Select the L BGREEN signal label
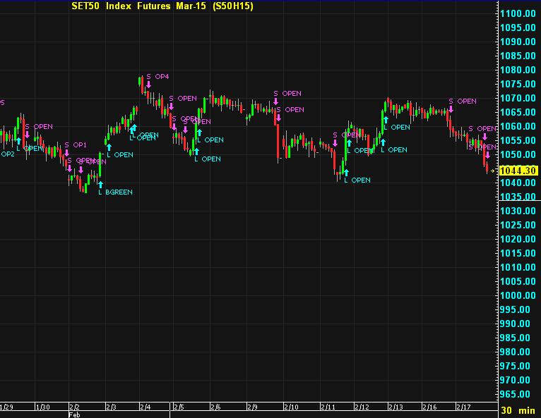 [x=115, y=192]
